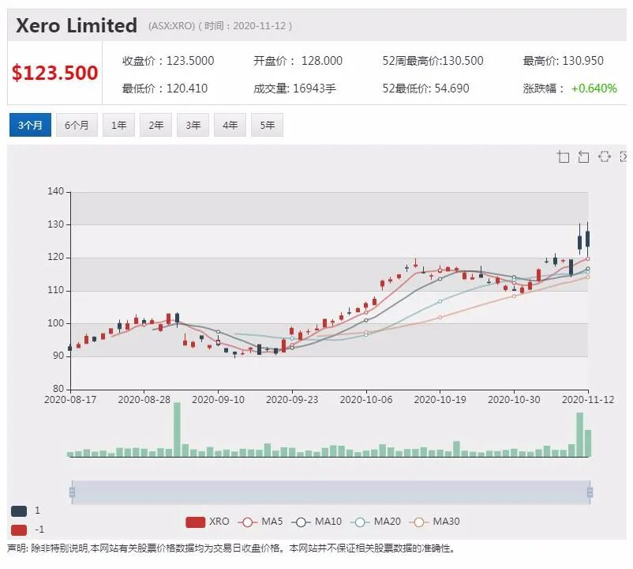
Task: Activate the area zoom tool icon
Action: pos(564,156)
